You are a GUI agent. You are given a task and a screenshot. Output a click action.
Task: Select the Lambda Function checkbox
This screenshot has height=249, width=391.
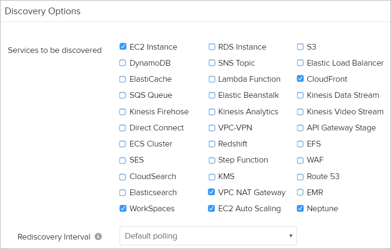(x=212, y=79)
